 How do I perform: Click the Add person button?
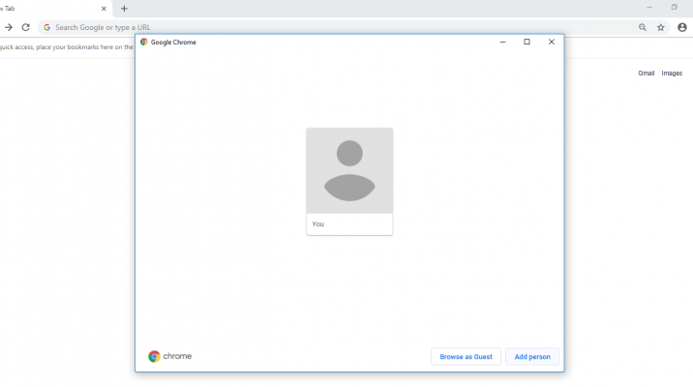[532, 356]
